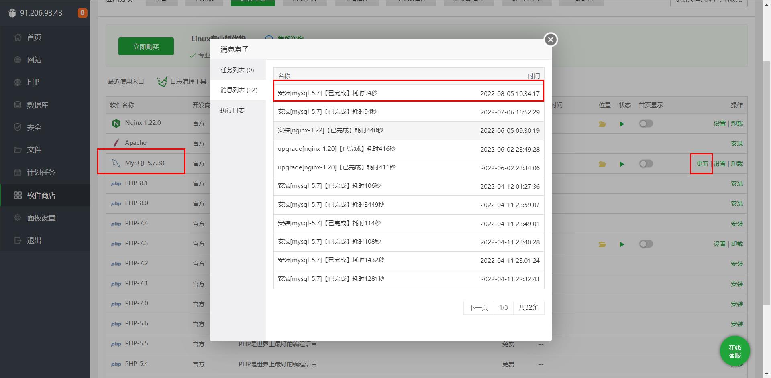Click the MySQL dolphin icon
The image size is (771, 378).
tap(116, 163)
